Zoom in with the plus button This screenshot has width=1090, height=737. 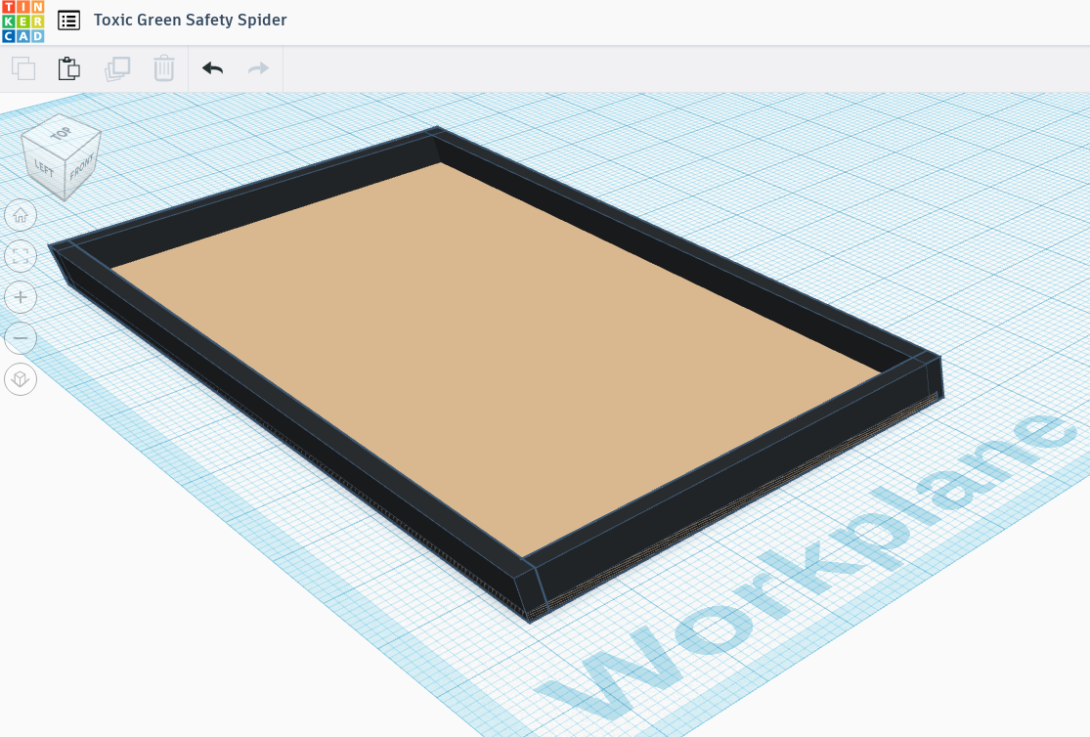(21, 297)
